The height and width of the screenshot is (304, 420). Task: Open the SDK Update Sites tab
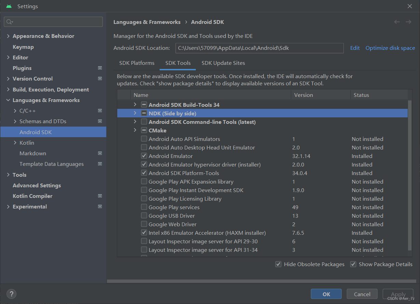[223, 63]
